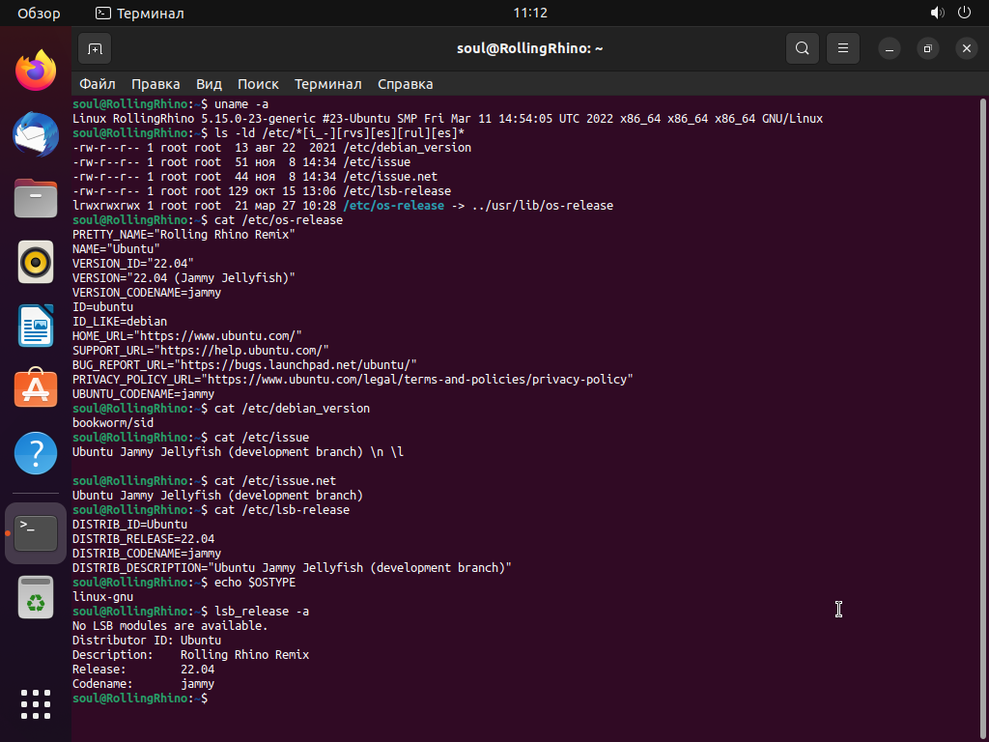The width and height of the screenshot is (989, 742).
Task: Select the Terminal icon in the dock
Action: point(36,533)
